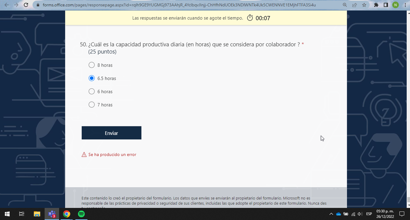Click the battery tray icon
The width and height of the screenshot is (410, 220).
(346, 214)
